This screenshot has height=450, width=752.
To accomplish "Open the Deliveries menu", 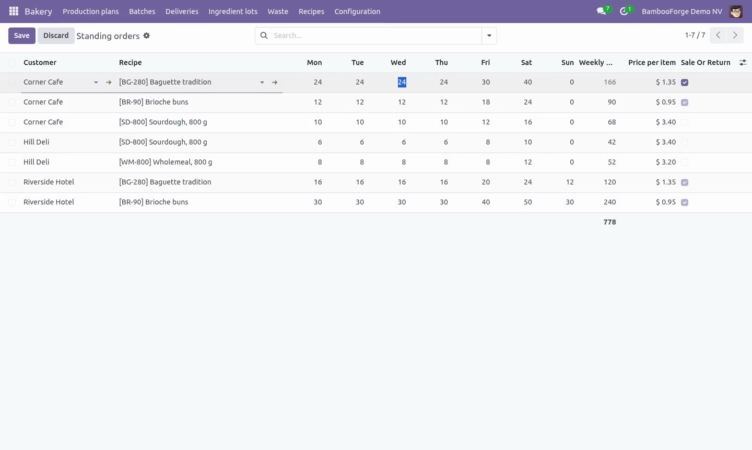I will click(x=182, y=11).
